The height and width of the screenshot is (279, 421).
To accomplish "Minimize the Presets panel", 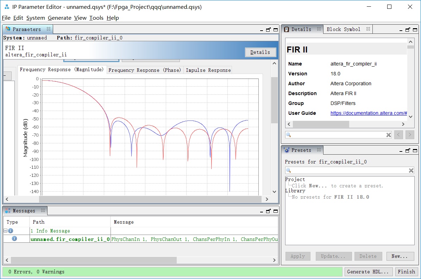I will point(401,151).
